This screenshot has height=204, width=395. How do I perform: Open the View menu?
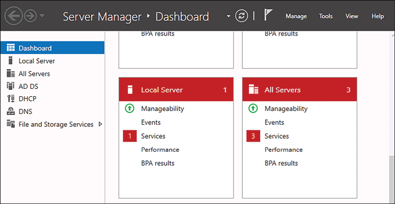[352, 16]
